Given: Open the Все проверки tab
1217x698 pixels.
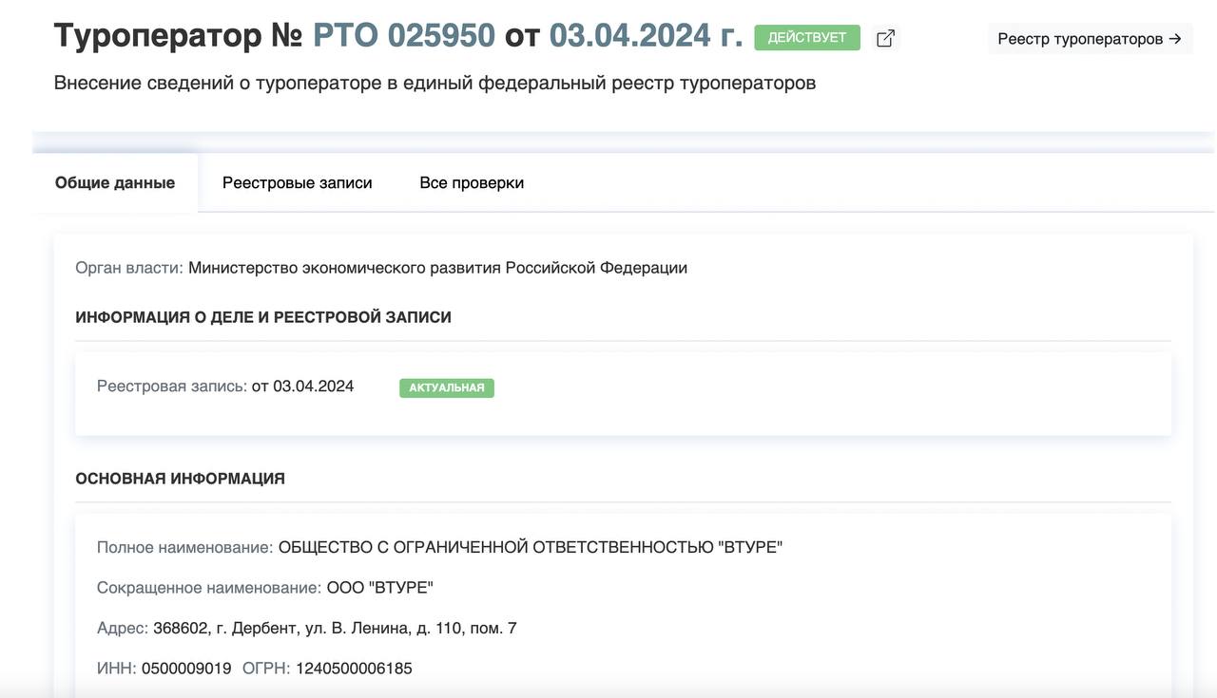Looking at the screenshot, I should (472, 182).
